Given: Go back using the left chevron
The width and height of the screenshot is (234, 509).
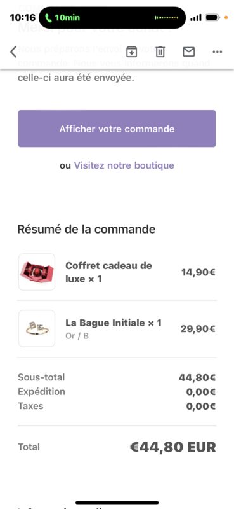Looking at the screenshot, I should tap(13, 52).
